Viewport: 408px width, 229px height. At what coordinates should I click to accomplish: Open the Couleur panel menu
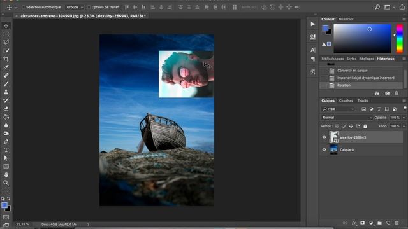pyautogui.click(x=404, y=19)
